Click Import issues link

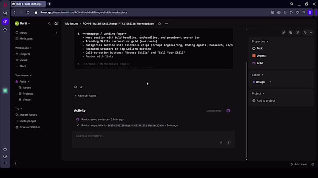tap(26, 115)
